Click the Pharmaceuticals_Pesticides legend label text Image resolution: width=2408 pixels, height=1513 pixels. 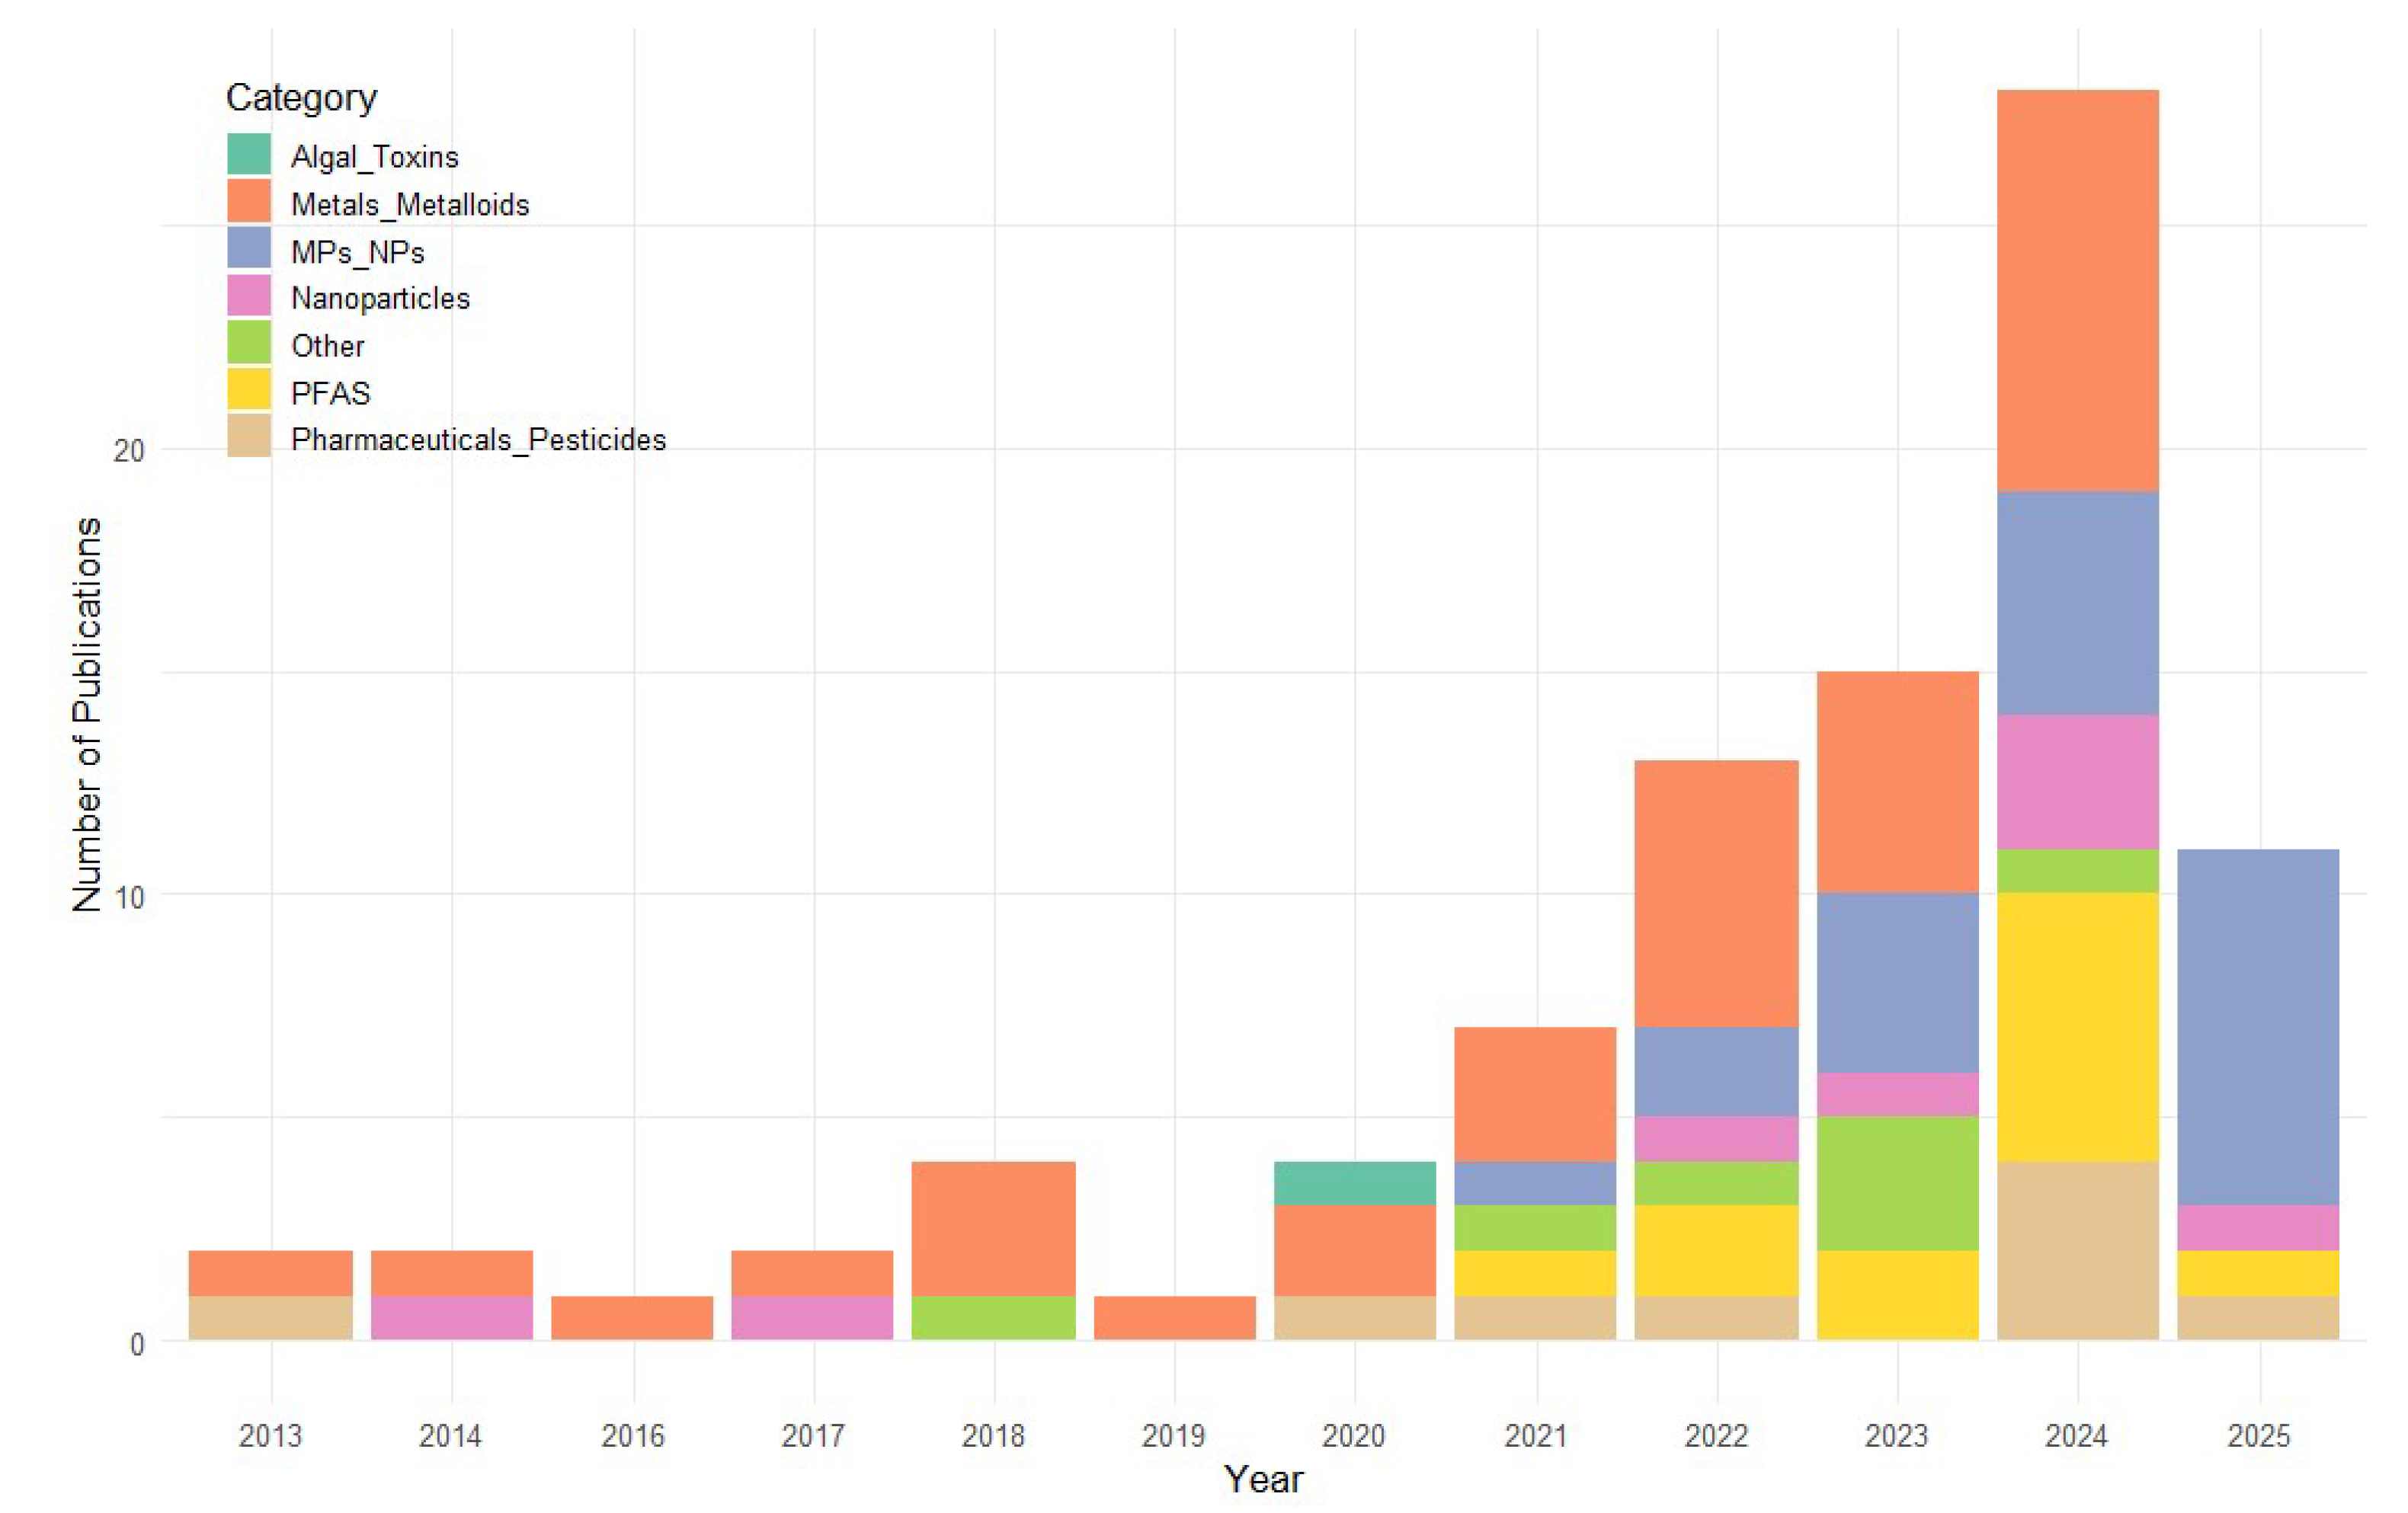pyautogui.click(x=478, y=440)
